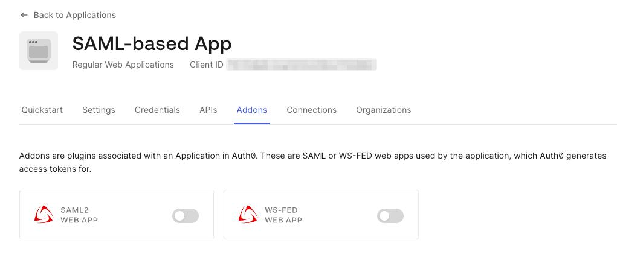Open the Quickstart tab
Viewport: 617px width, 255px height.
pos(42,110)
